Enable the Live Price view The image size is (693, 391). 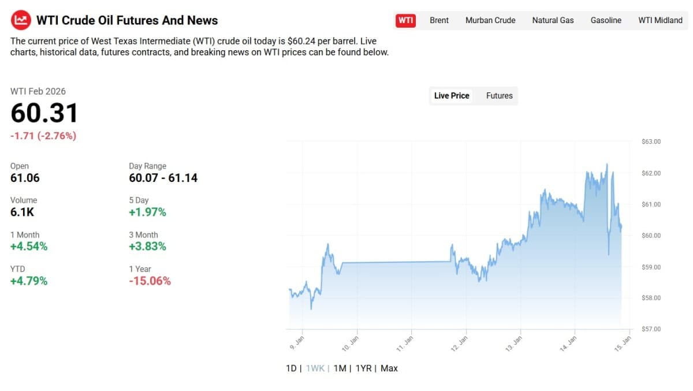tap(451, 95)
